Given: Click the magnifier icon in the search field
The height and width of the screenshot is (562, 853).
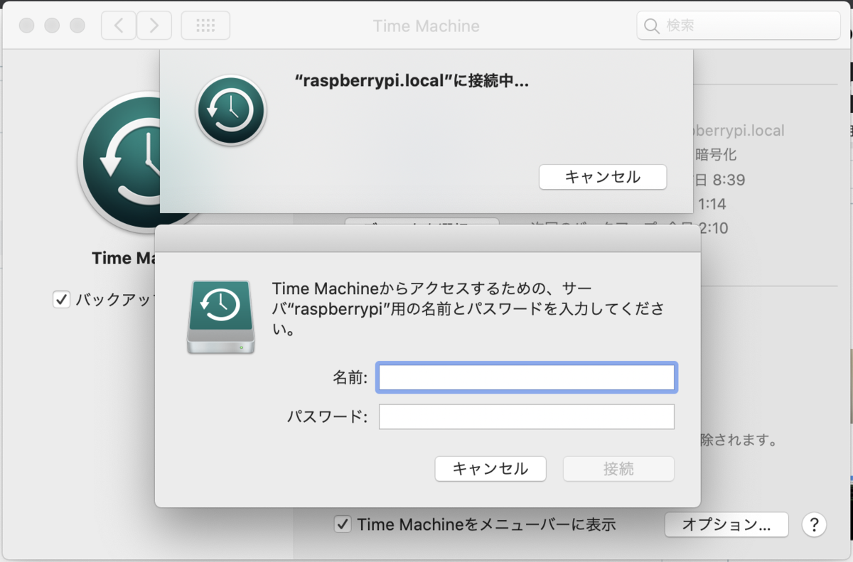Looking at the screenshot, I should click(651, 26).
